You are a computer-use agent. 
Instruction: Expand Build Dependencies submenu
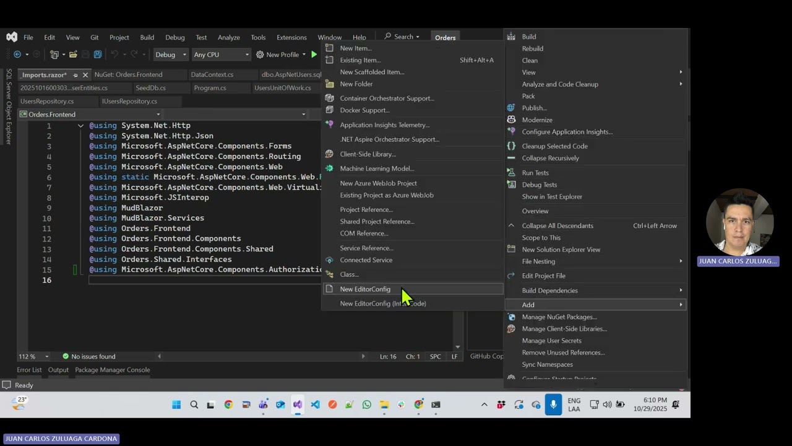point(596,291)
